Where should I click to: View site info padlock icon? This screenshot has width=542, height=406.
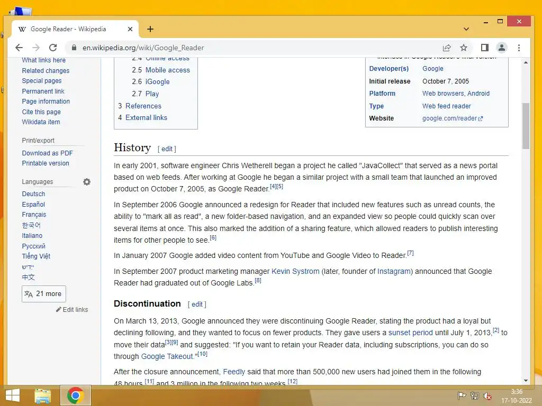[74, 48]
